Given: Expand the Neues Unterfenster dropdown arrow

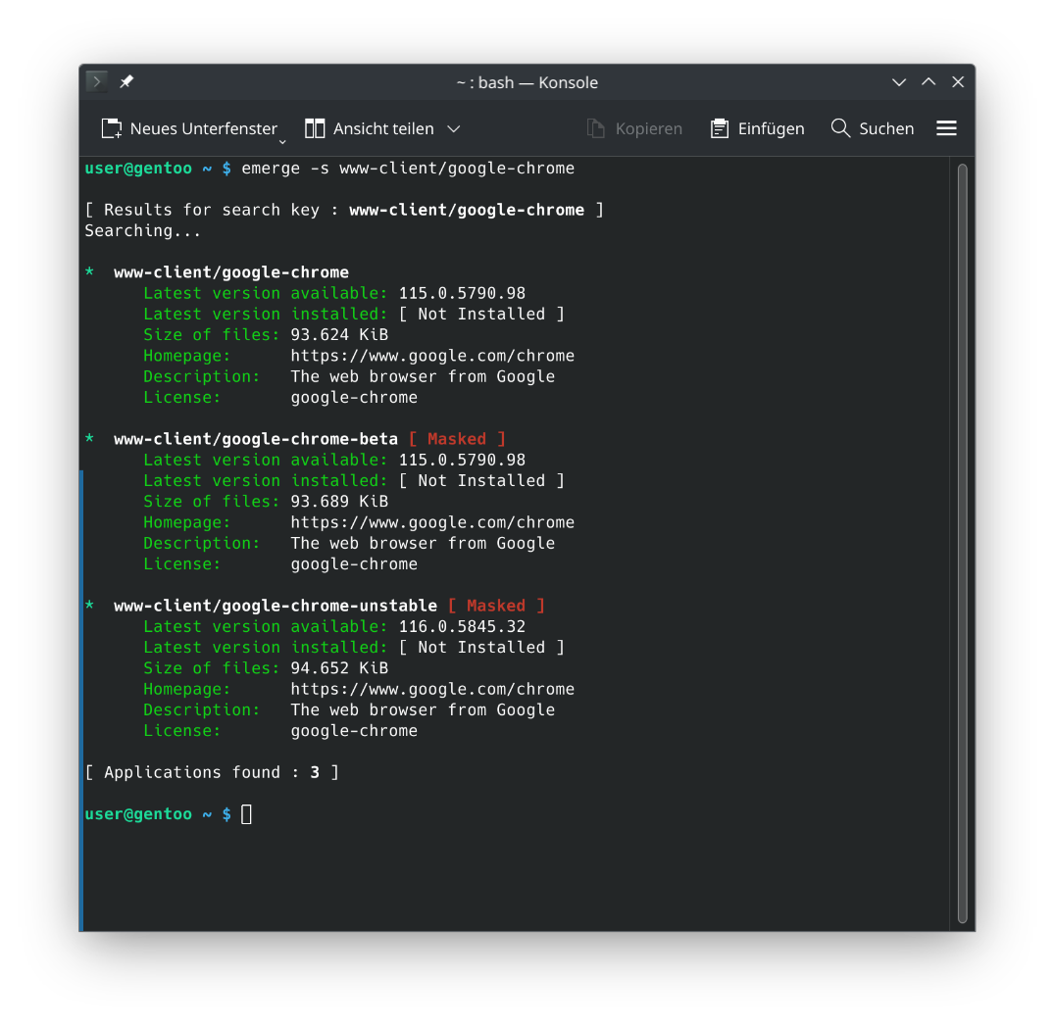Looking at the screenshot, I should click(x=282, y=142).
